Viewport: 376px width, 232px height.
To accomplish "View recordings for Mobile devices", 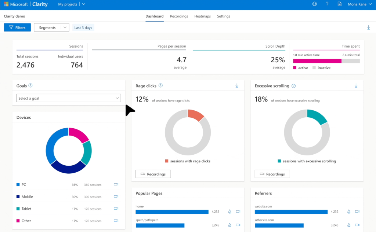I will tap(116, 196).
